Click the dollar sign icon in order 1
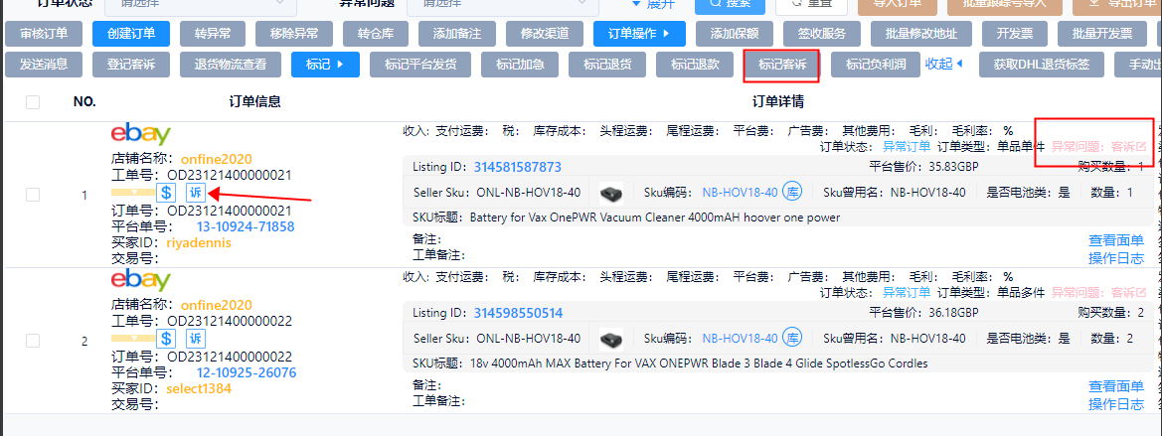This screenshot has height=436, width=1162. 168,193
